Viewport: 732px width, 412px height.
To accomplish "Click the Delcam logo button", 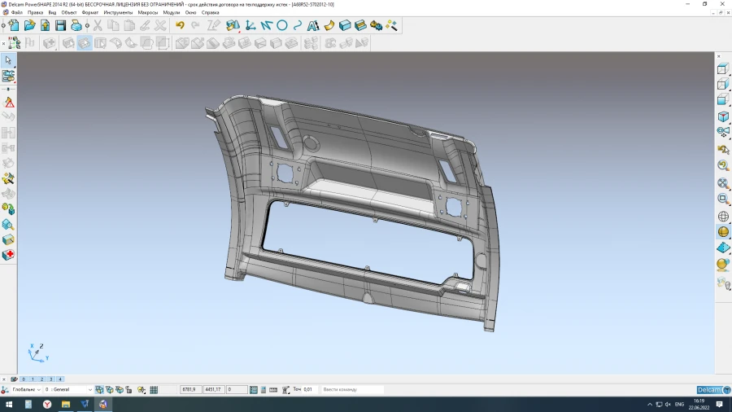I will [x=708, y=390].
